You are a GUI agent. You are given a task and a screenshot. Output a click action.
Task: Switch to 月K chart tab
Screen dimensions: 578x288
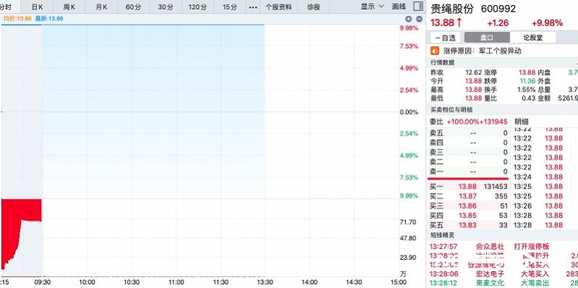[x=101, y=7]
